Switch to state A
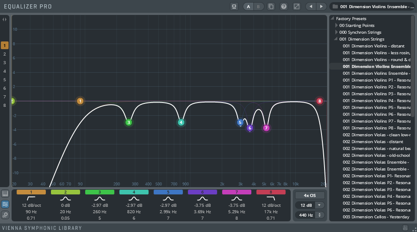Viewport: 417px width, 232px height. point(248,7)
